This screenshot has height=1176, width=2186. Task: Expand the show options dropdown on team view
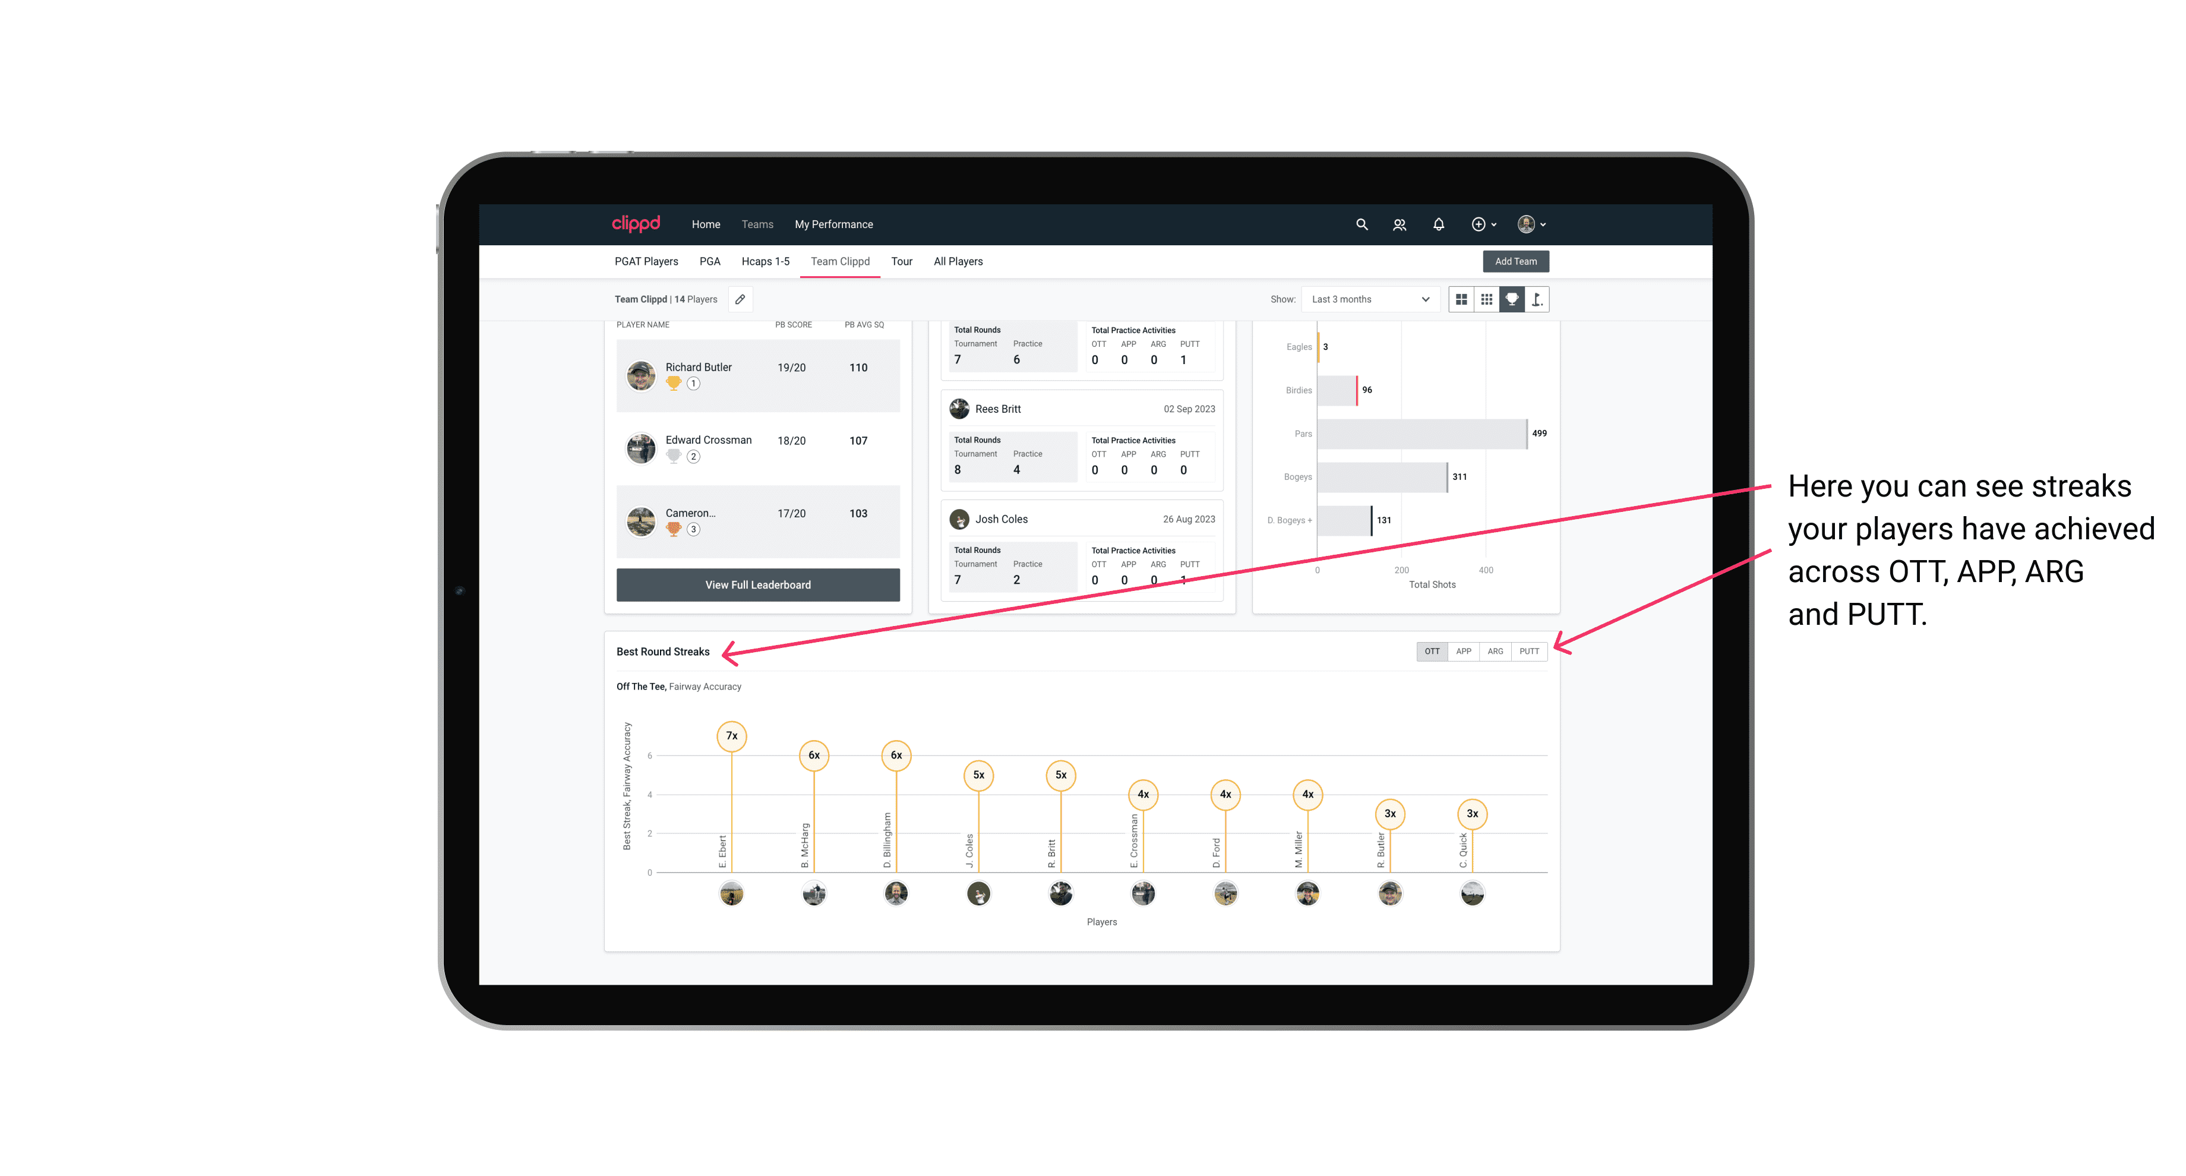pos(1367,300)
